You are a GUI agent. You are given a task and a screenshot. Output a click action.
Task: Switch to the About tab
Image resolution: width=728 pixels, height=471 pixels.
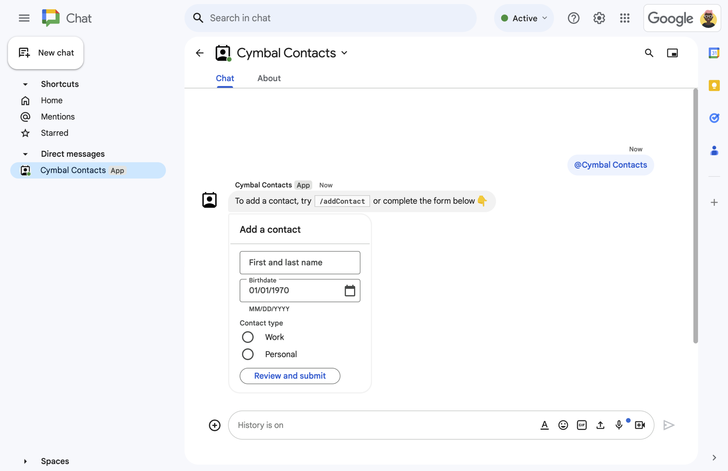[269, 78]
